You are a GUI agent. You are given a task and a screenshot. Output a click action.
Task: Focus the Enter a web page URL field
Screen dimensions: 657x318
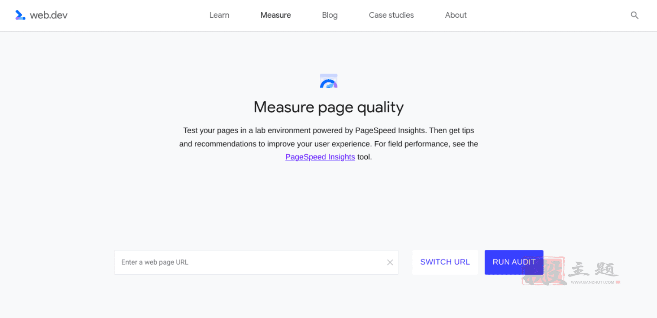(x=256, y=262)
